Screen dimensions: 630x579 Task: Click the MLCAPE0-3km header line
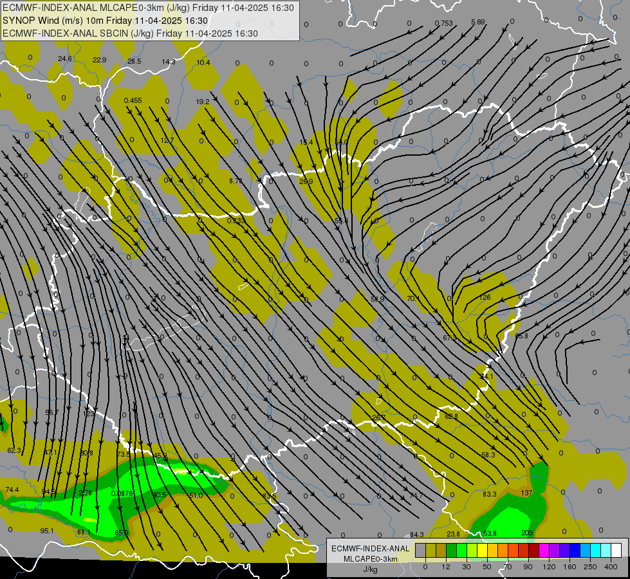coord(148,8)
